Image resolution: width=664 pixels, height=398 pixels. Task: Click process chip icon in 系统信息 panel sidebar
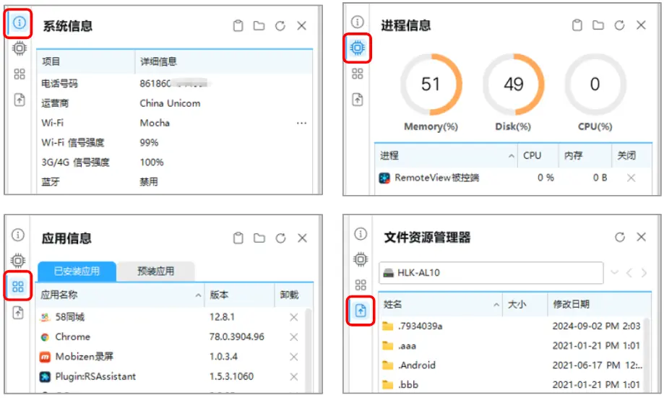pos(20,48)
